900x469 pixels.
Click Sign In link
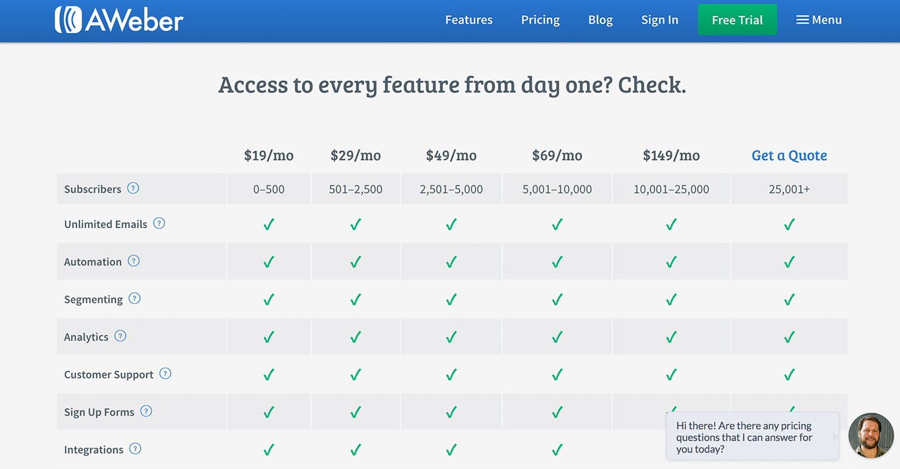tap(659, 20)
